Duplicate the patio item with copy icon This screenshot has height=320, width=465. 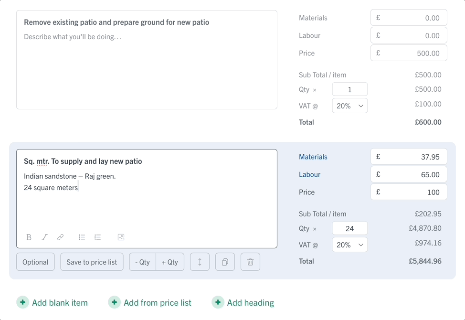click(x=225, y=262)
